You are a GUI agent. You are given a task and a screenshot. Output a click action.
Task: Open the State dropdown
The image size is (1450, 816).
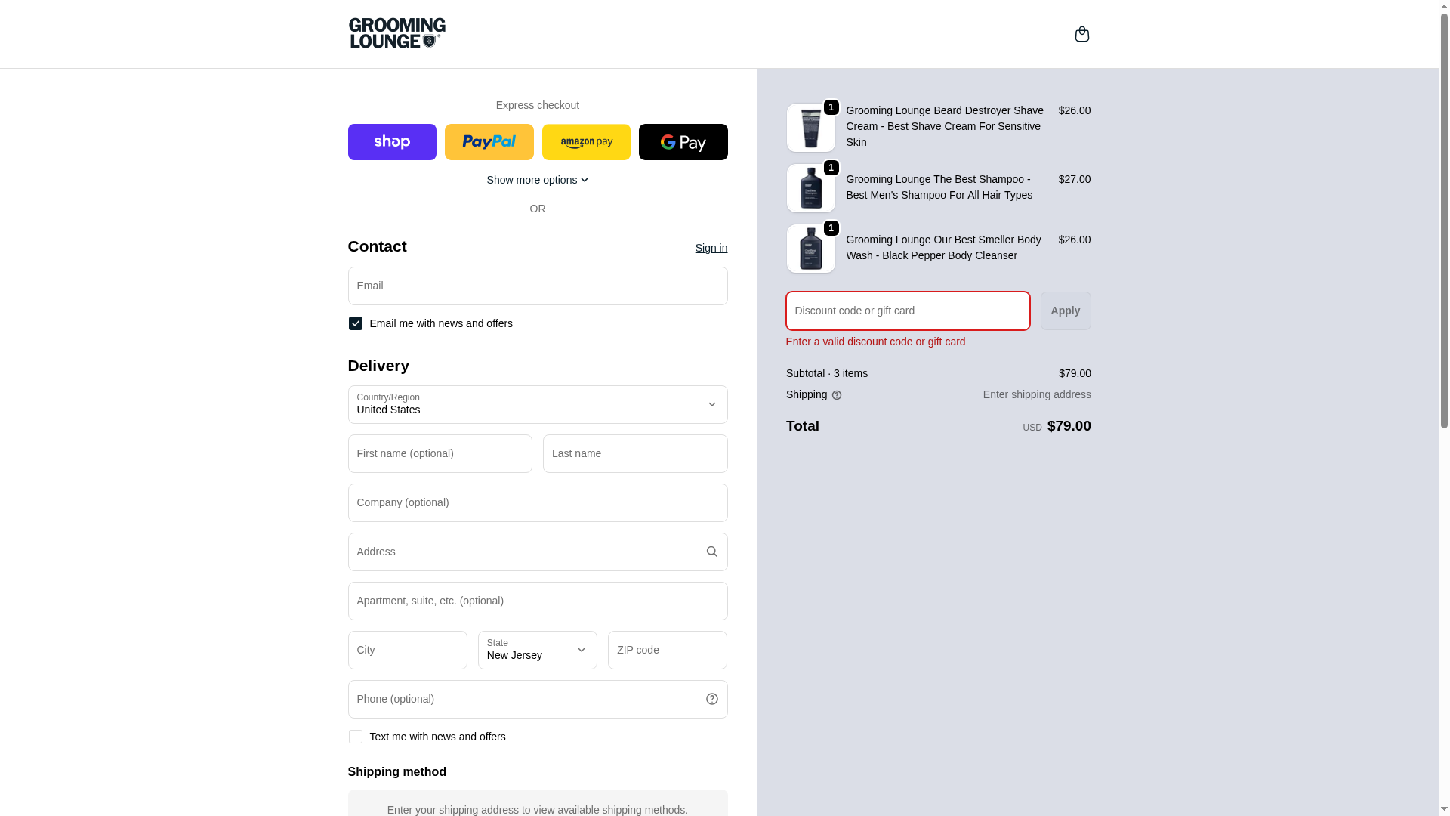point(537,650)
